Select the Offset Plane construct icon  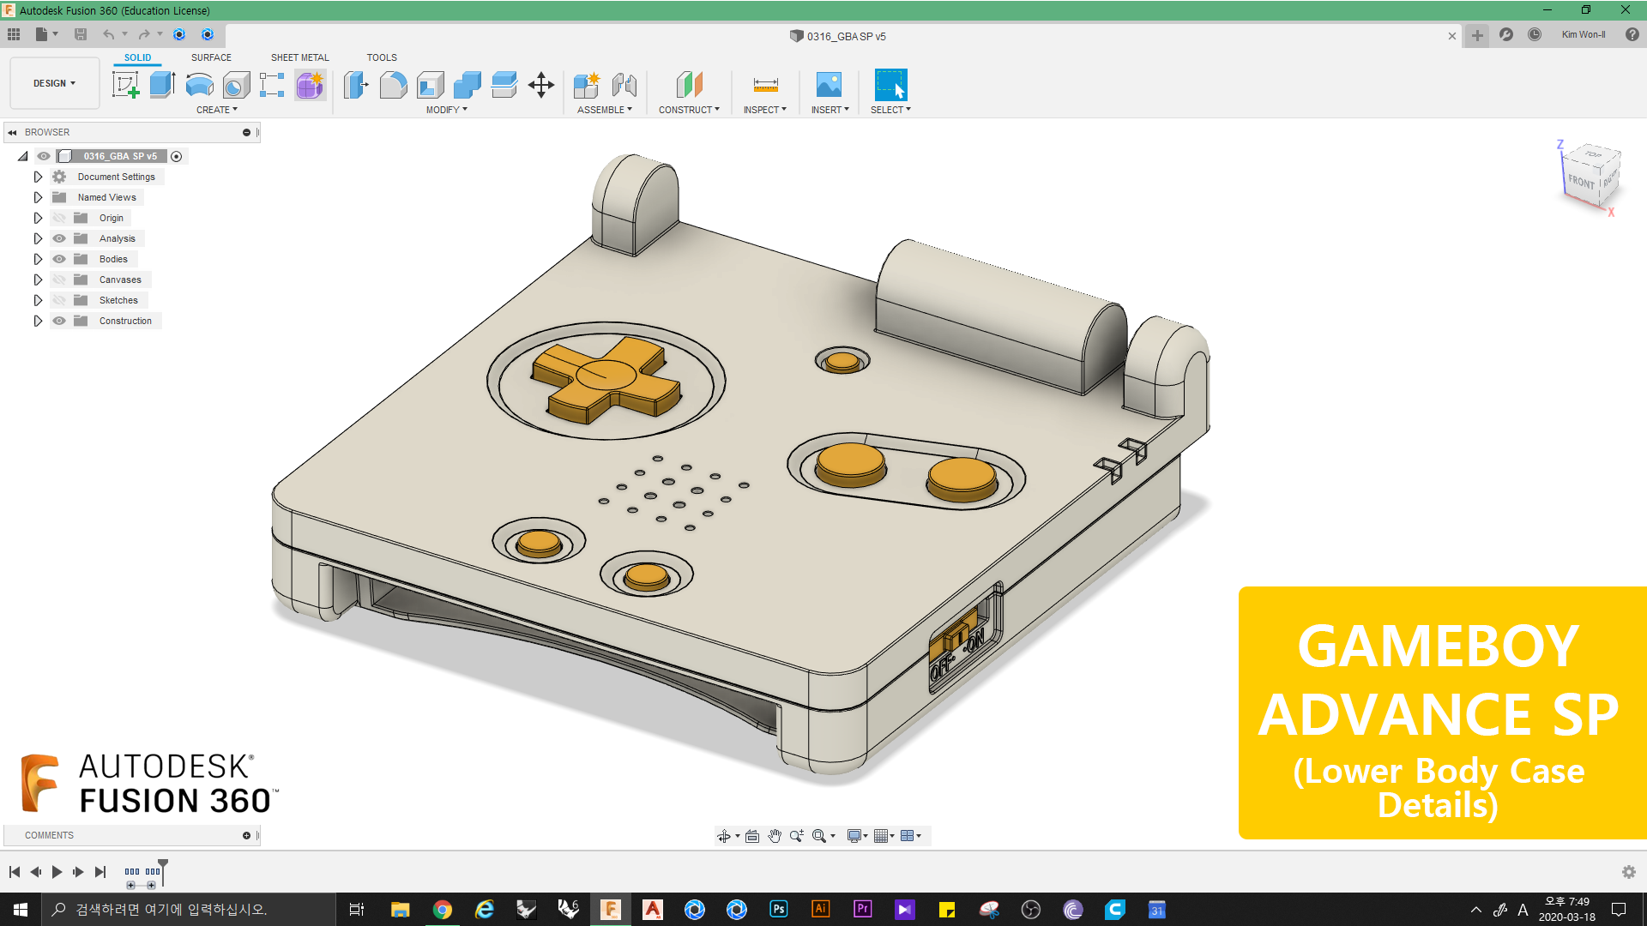click(690, 85)
